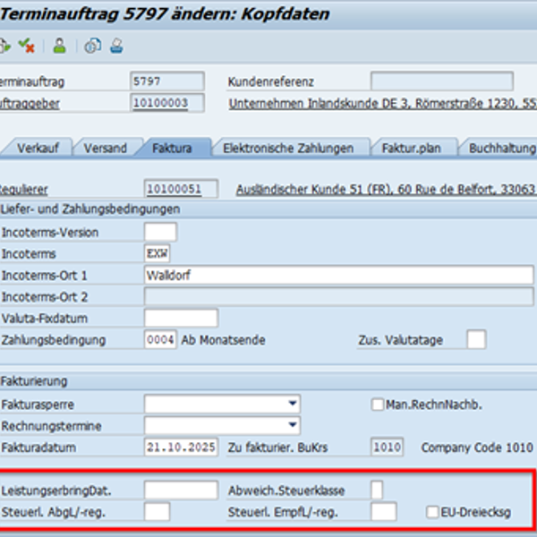The height and width of the screenshot is (537, 537).
Task: Open the Versand tab
Action: [x=105, y=148]
